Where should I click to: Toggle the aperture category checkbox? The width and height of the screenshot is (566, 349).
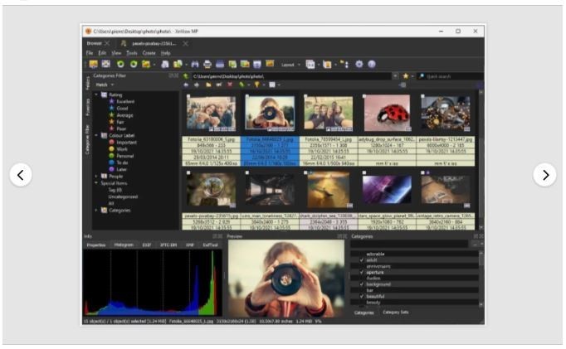pos(362,272)
